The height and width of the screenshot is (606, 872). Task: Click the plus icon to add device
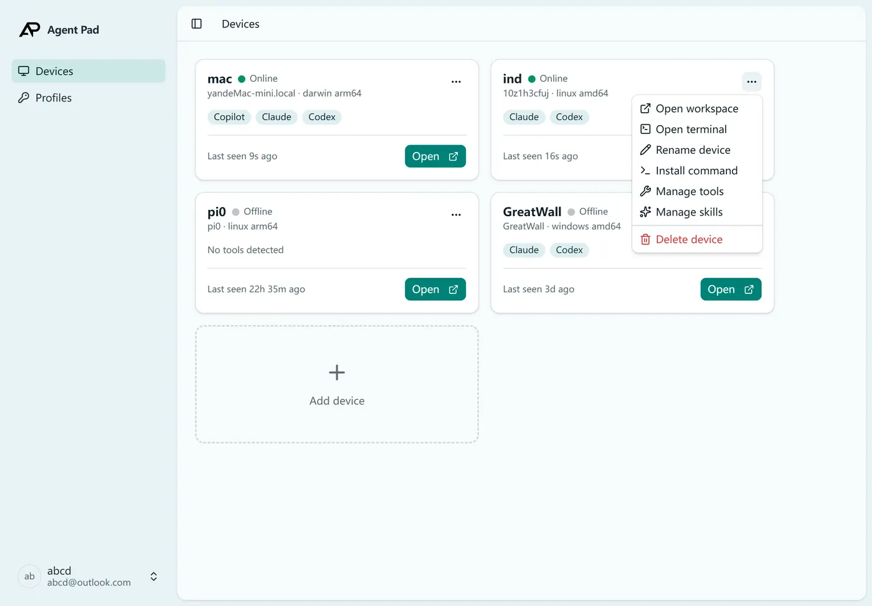click(337, 372)
